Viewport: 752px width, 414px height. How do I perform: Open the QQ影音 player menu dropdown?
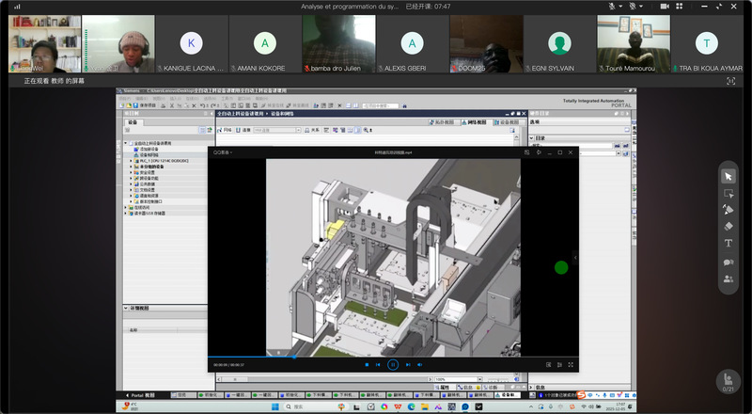[223, 151]
